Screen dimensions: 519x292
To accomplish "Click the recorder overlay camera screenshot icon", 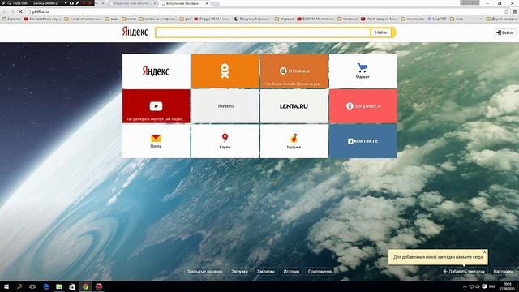I will coord(71,3).
